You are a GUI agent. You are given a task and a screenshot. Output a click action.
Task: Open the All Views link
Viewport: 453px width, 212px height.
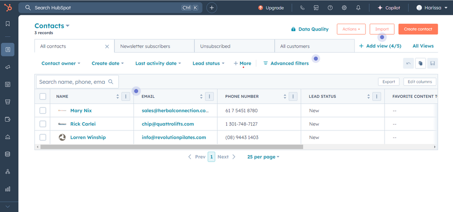[423, 46]
